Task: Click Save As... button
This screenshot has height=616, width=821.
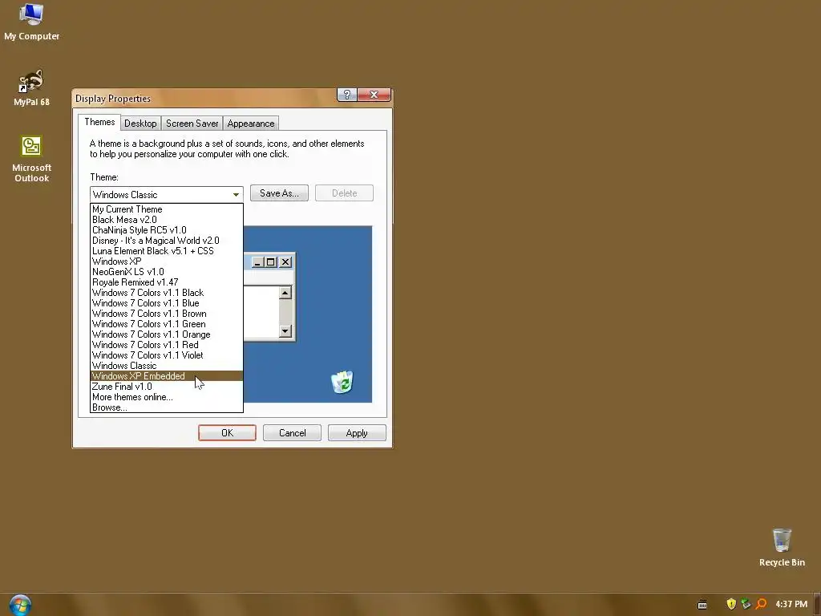Action: pyautogui.click(x=279, y=193)
